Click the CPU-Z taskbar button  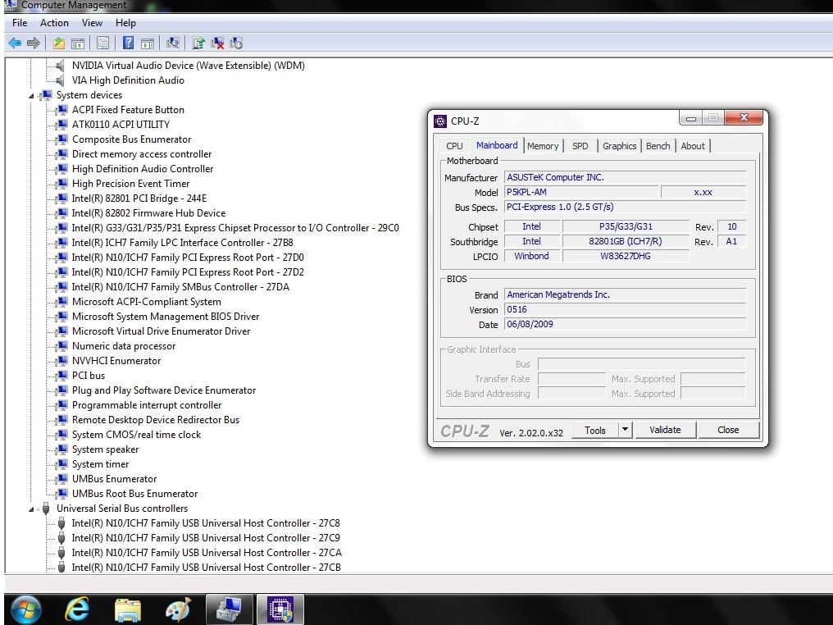tap(280, 609)
